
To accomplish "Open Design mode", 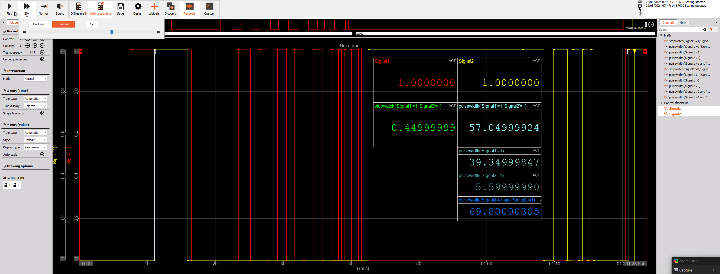I will pos(138,9).
